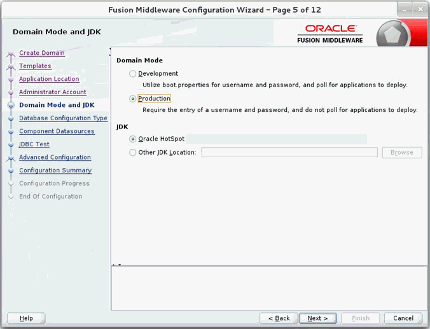Image resolution: width=430 pixels, height=329 pixels.
Task: Proceed with the Next button
Action: click(x=317, y=318)
